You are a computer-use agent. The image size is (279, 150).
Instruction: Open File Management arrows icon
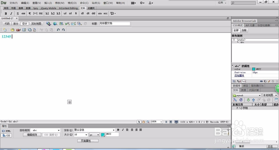[x=61, y=24]
